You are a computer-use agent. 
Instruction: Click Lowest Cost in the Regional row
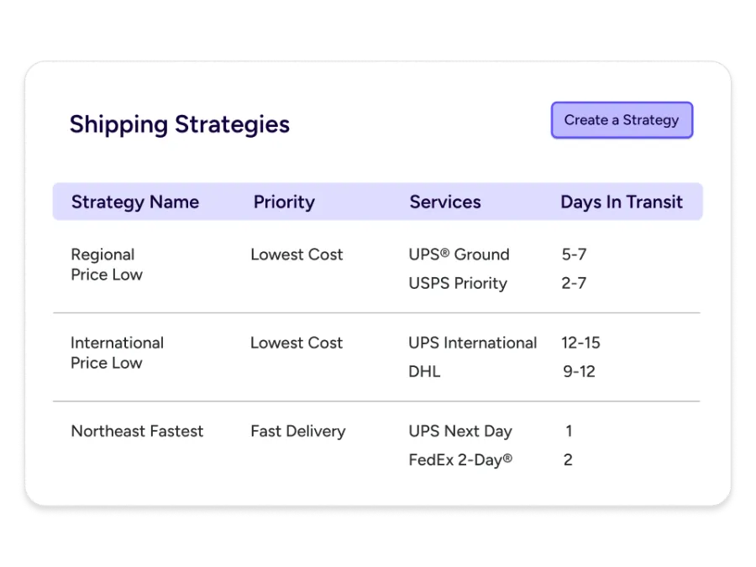(297, 255)
